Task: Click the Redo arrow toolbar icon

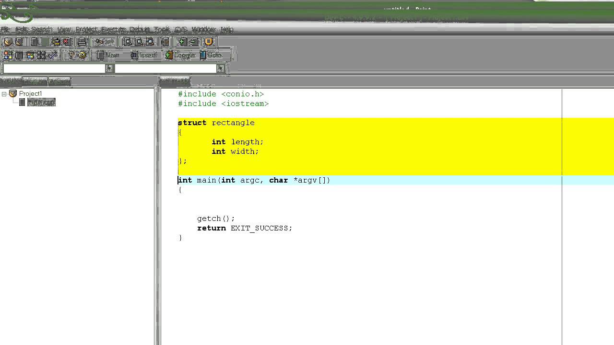Action: click(110, 42)
